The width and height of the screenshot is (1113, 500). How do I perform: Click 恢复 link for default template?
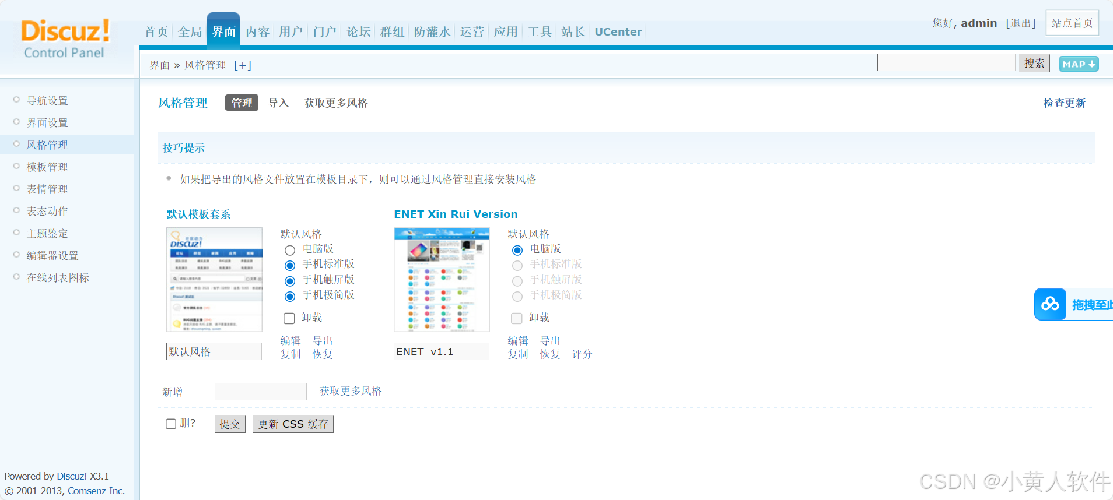click(x=323, y=354)
